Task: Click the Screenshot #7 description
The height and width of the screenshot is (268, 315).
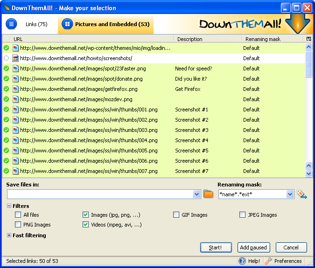Action: point(191,171)
